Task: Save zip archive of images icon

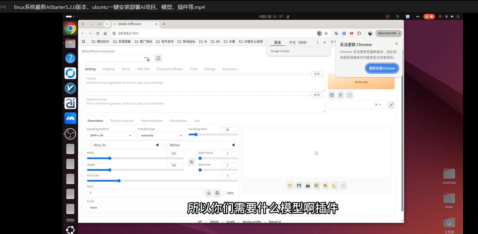Action: [x=308, y=186]
